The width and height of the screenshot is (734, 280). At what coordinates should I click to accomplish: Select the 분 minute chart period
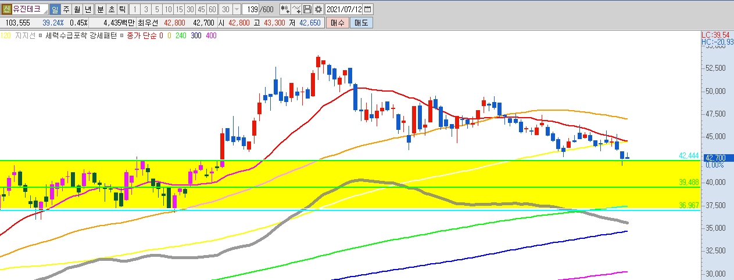pos(100,9)
